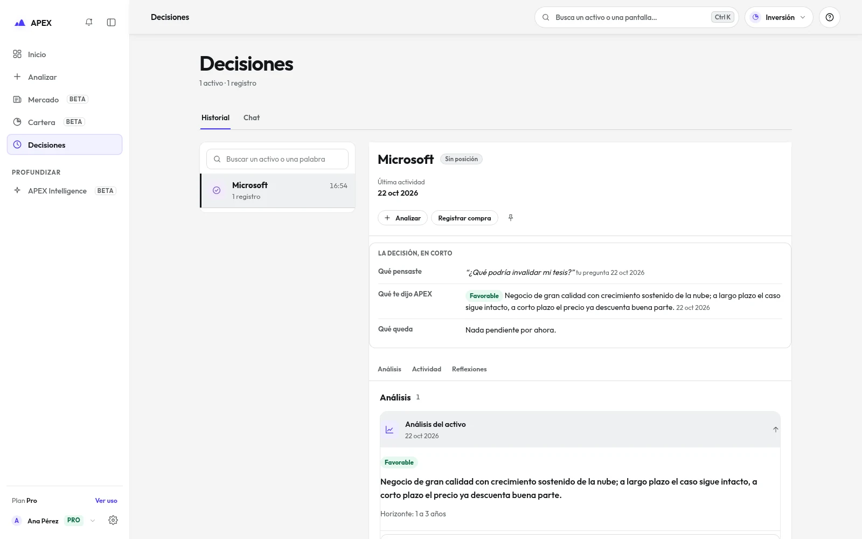Image resolution: width=862 pixels, height=539 pixels.
Task: Go to Inicio in sidebar
Action: click(x=65, y=54)
